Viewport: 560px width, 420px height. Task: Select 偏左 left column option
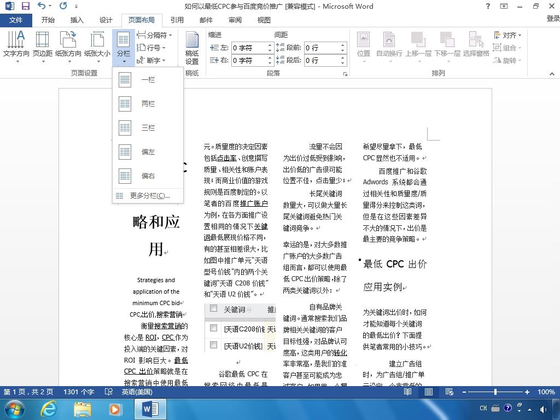pyautogui.click(x=148, y=152)
